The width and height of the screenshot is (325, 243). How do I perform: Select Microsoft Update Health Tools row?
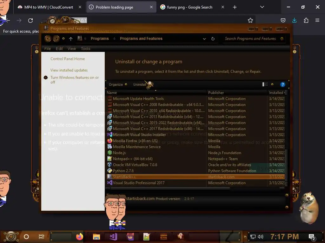[x=196, y=99]
